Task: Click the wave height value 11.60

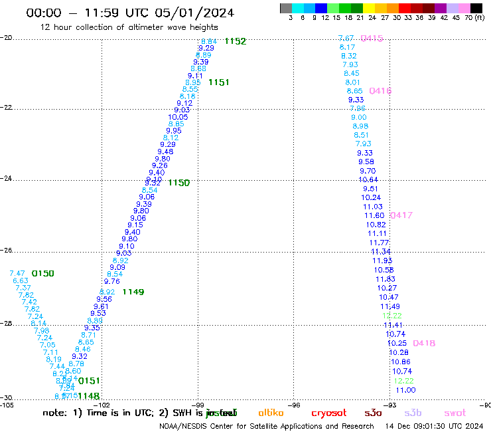Action: pyautogui.click(x=374, y=215)
